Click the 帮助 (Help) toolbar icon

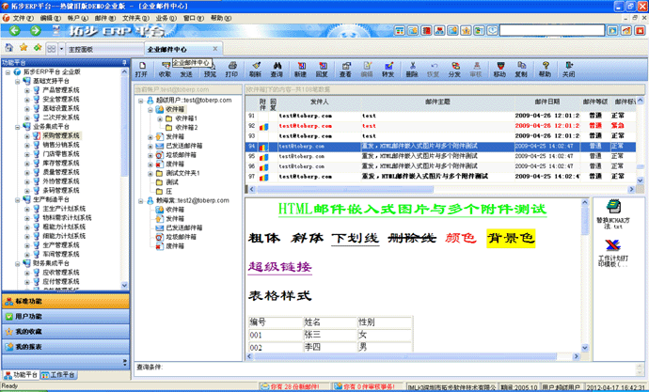pyautogui.click(x=546, y=68)
